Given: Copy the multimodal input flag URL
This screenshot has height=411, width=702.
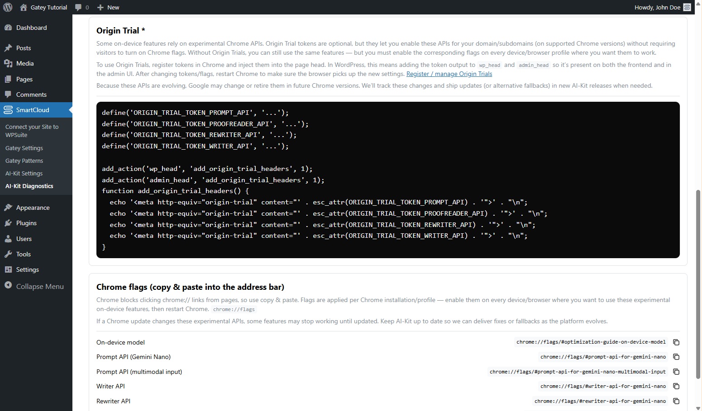Looking at the screenshot, I should click(676, 372).
